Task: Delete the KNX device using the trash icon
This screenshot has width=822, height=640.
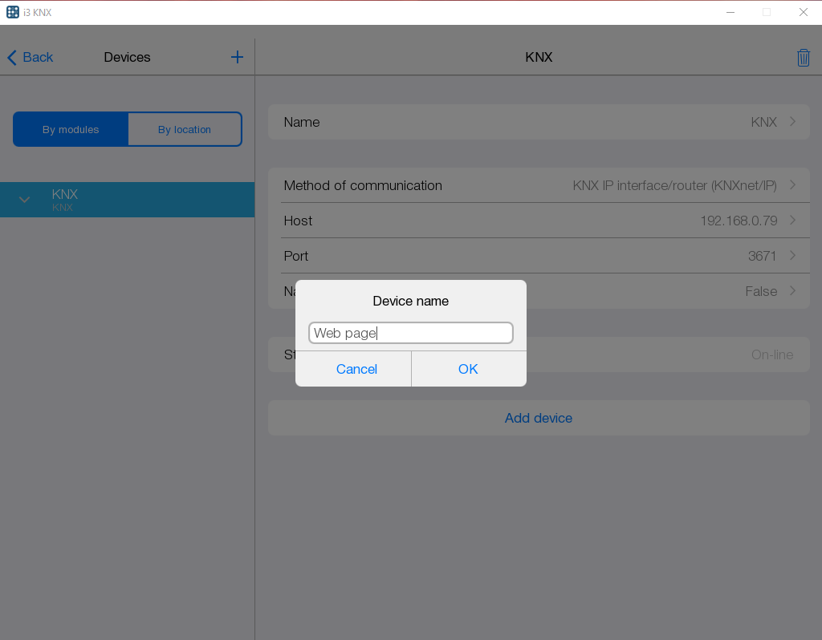Action: [x=804, y=57]
